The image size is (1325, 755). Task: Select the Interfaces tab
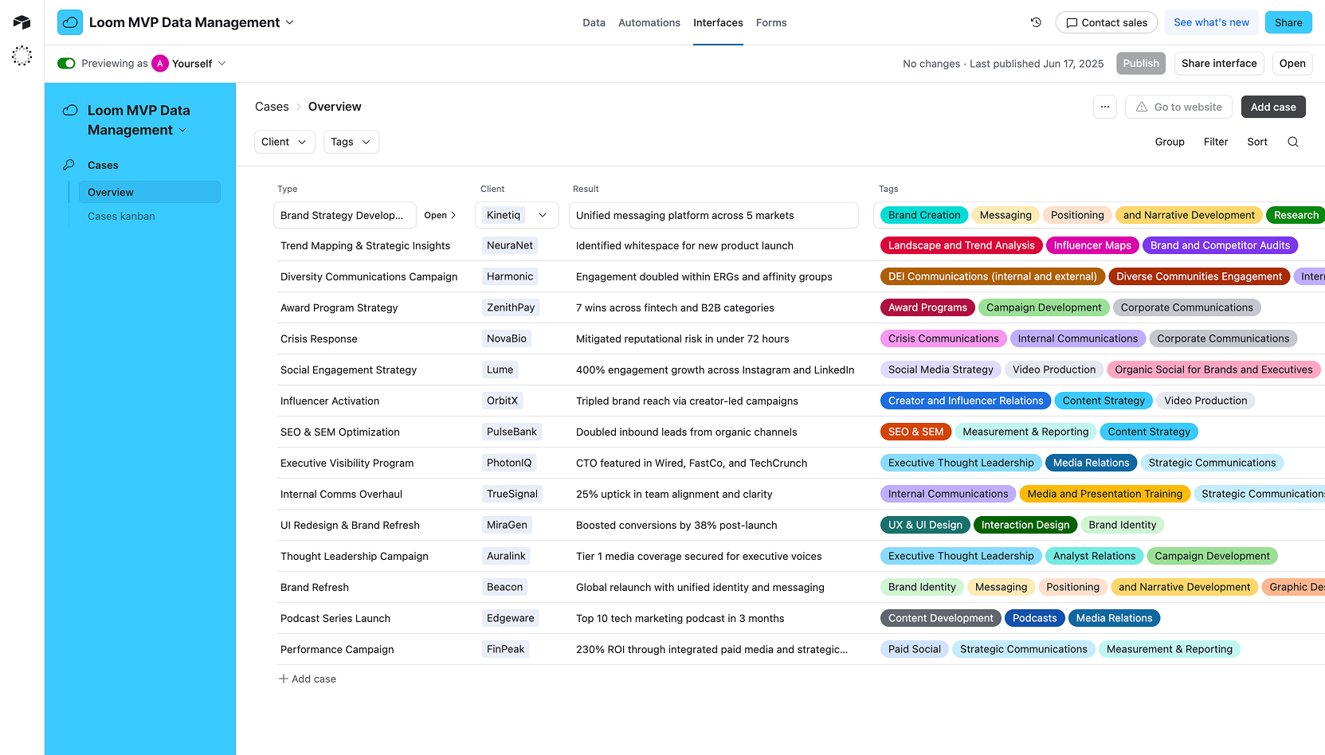718,22
